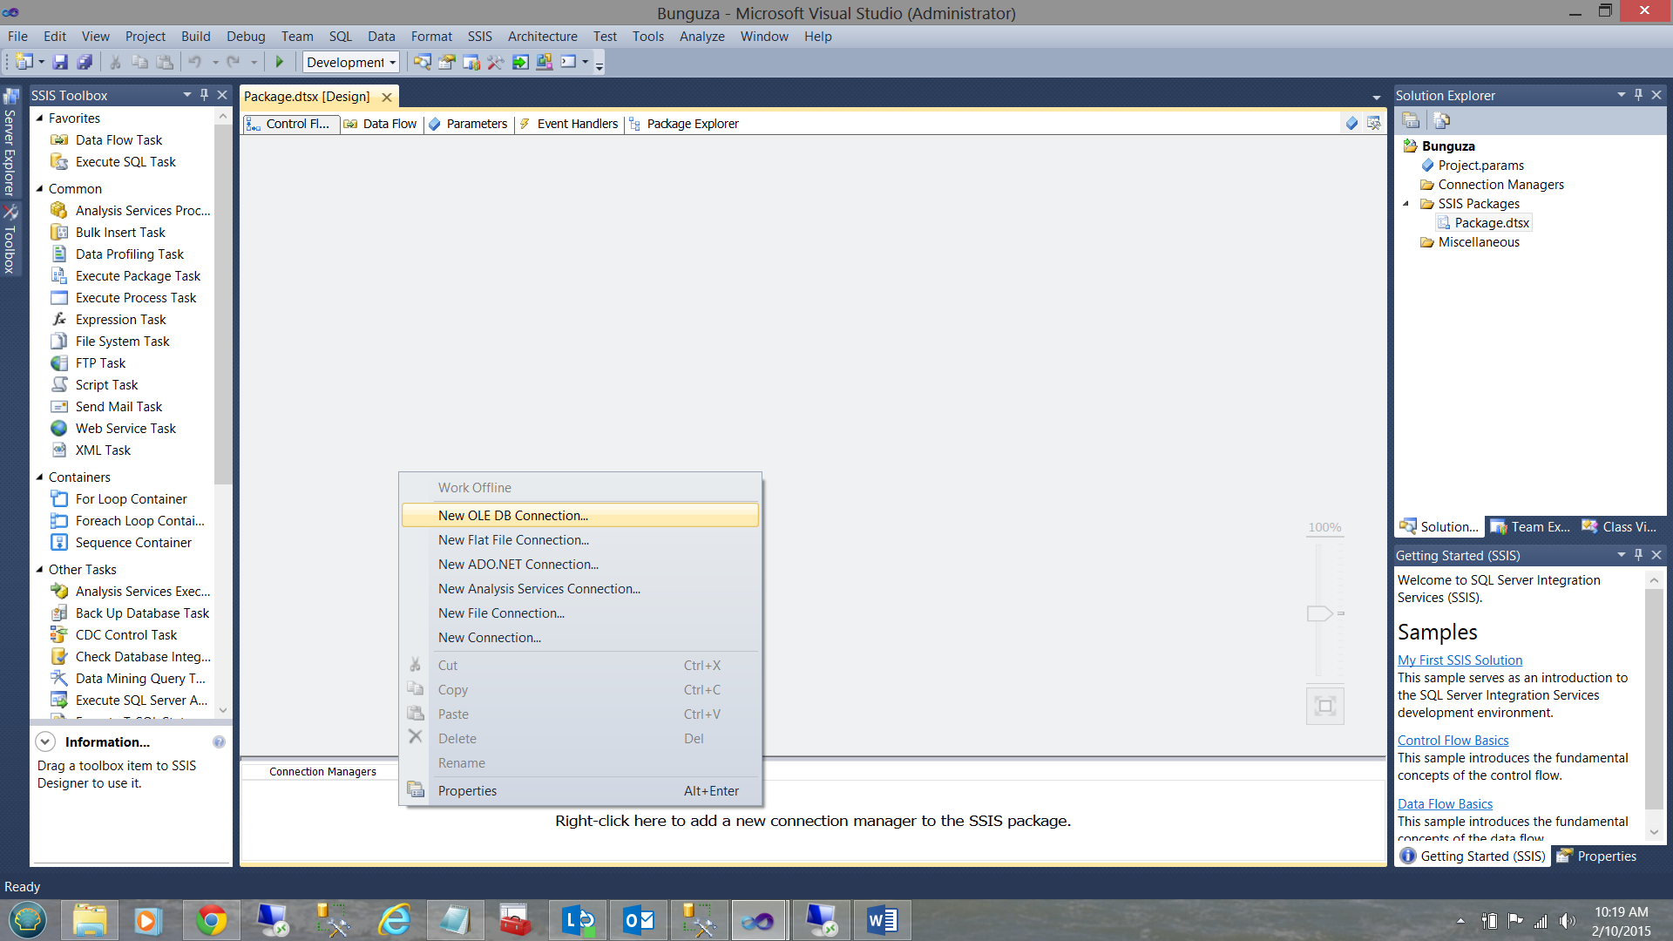Screen dimensions: 1673x941
Task: Toggle auto-hide pin on Solution Explorer
Action: pos(1638,95)
